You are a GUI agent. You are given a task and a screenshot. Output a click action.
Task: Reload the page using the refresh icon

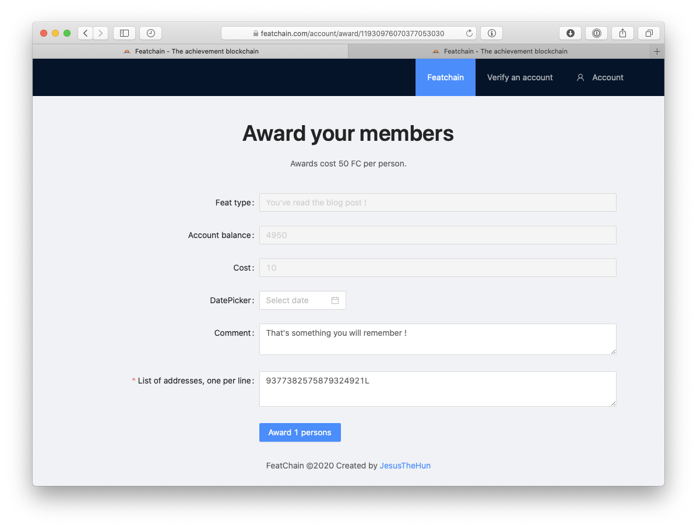pos(469,33)
